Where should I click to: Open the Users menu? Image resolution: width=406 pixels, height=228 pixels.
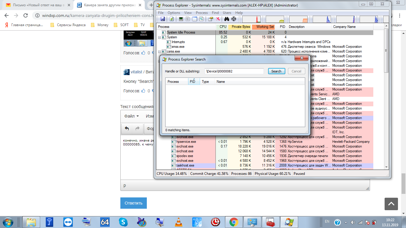pyautogui.click(x=227, y=13)
